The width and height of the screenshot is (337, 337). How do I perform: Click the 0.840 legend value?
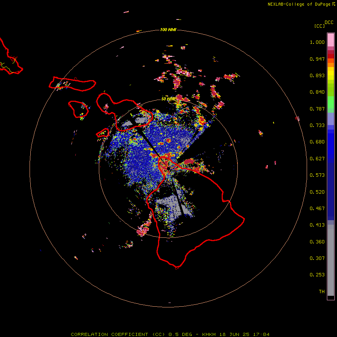tap(317, 92)
